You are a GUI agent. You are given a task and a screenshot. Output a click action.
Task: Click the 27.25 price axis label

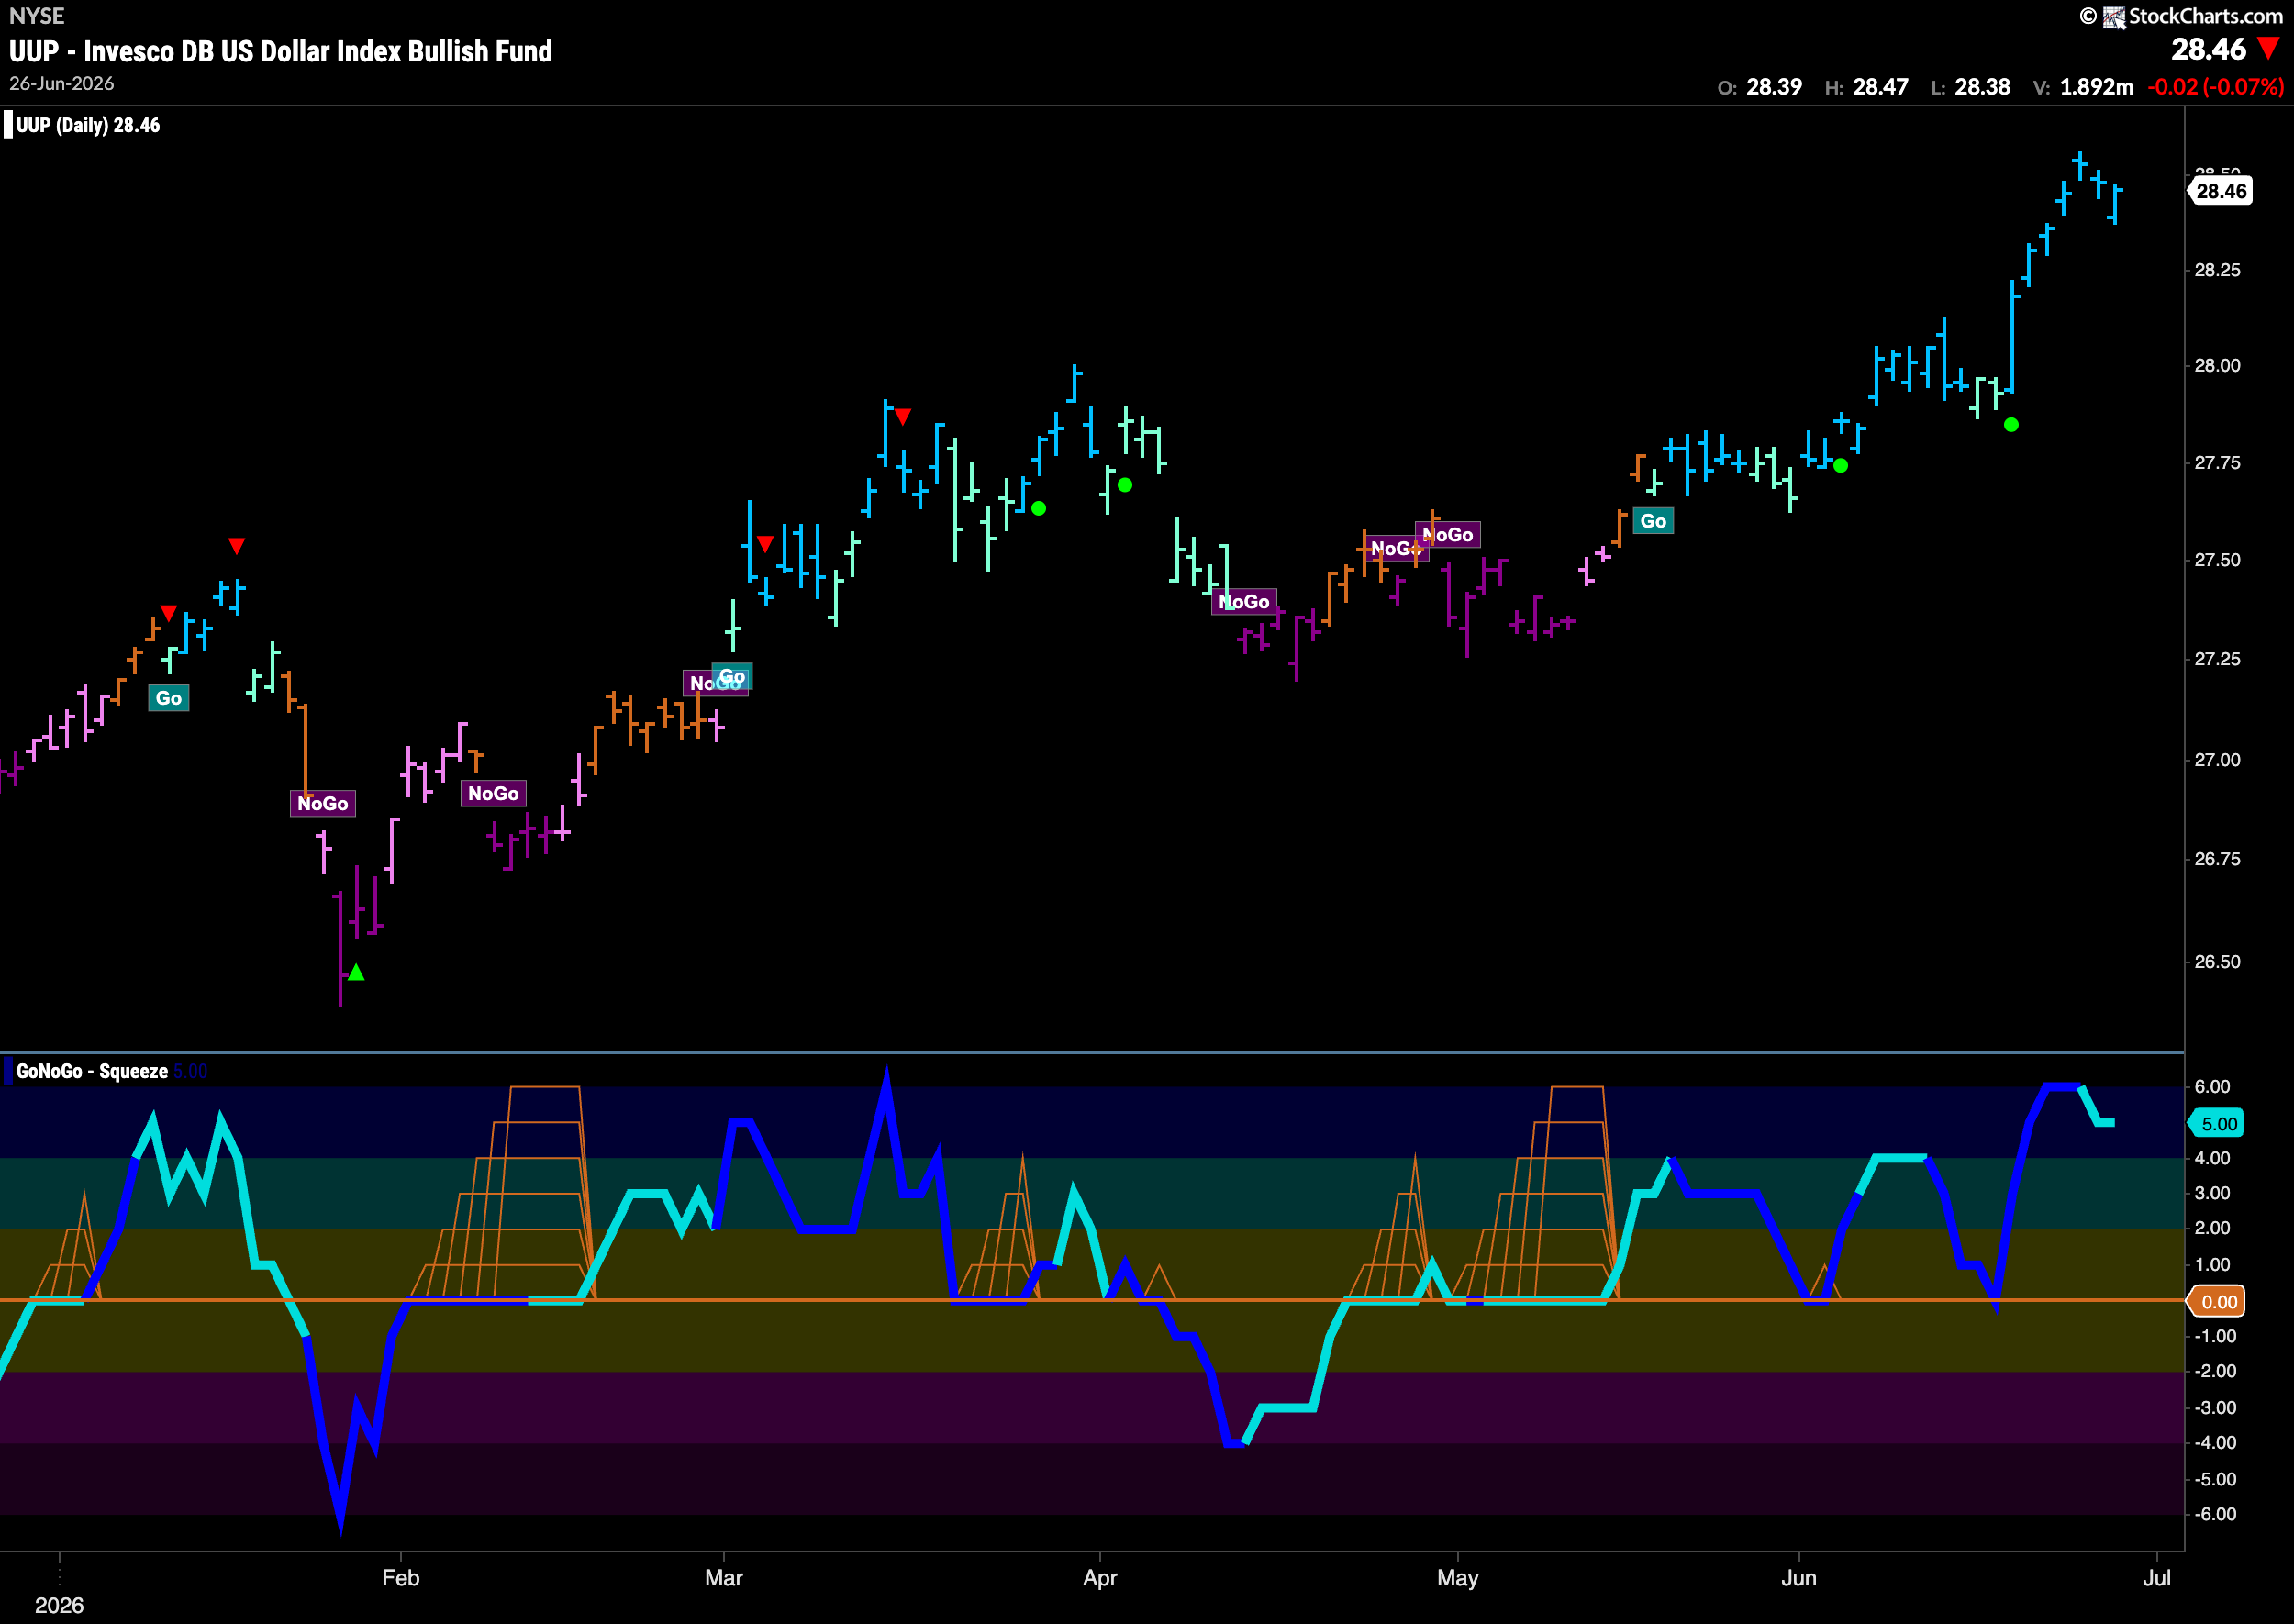(2217, 659)
